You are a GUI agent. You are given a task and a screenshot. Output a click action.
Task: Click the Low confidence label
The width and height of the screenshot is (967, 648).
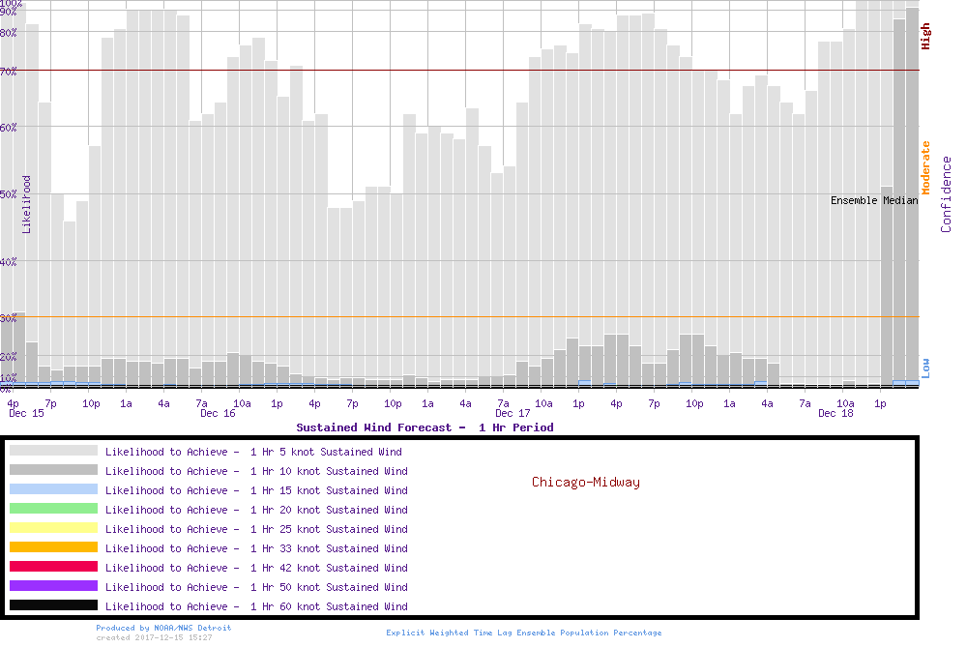[x=925, y=367]
